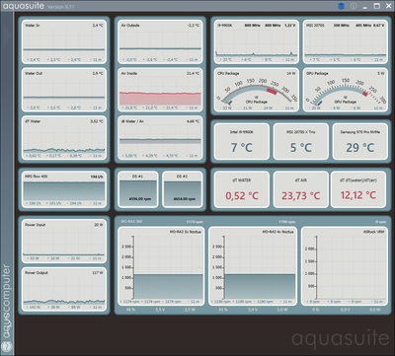Image resolution: width=395 pixels, height=356 pixels.
Task: Minimize the aquasuite window
Action: pyautogui.click(x=365, y=6)
